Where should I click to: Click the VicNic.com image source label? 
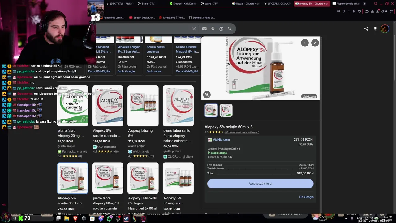(309, 97)
